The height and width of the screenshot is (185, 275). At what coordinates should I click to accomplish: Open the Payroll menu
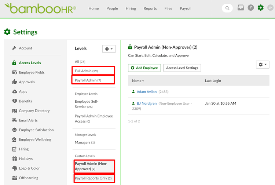point(186,8)
